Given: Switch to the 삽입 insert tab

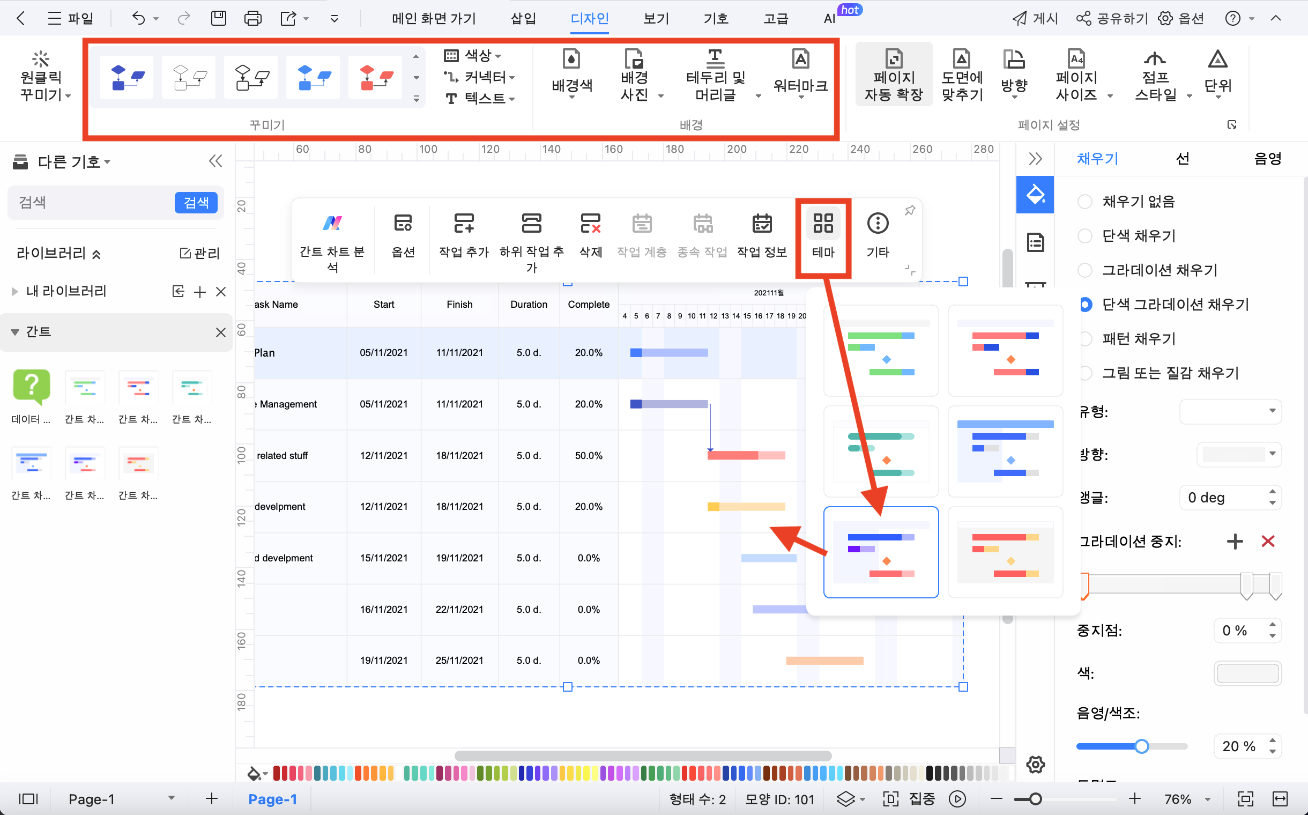Looking at the screenshot, I should (x=523, y=18).
